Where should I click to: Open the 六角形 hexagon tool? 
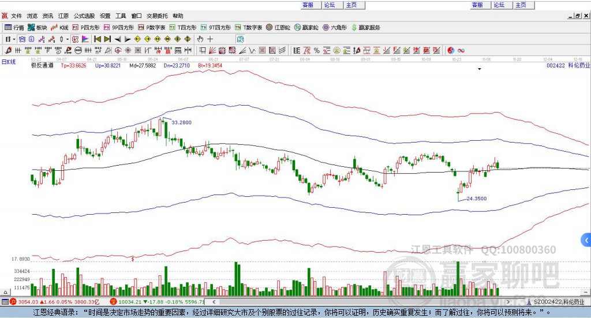pos(335,28)
